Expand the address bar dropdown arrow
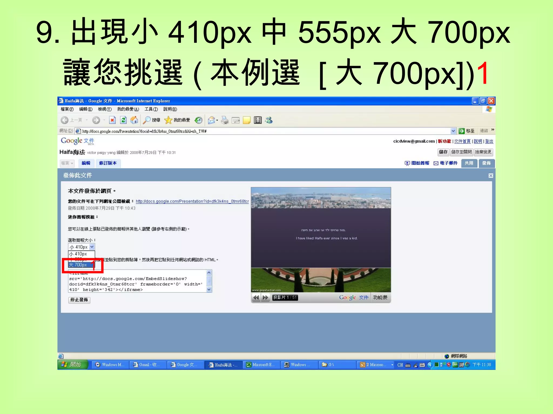The height and width of the screenshot is (414, 553). pyautogui.click(x=453, y=131)
